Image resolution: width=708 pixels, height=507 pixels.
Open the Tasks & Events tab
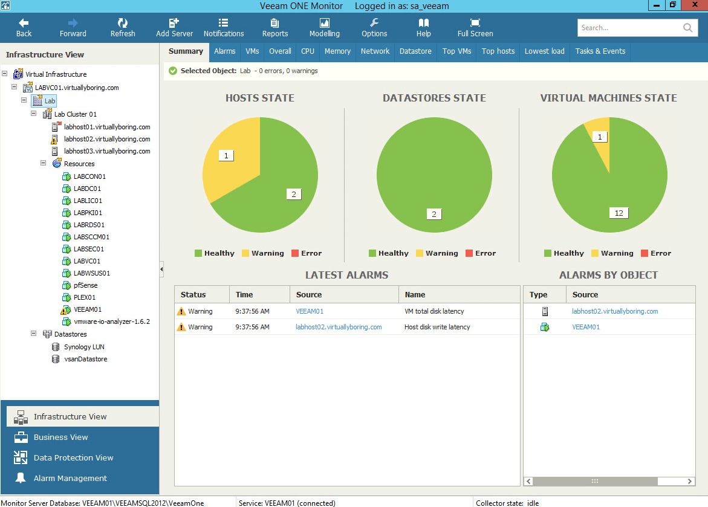coord(600,51)
